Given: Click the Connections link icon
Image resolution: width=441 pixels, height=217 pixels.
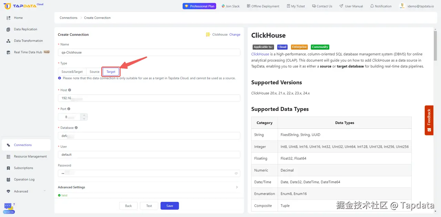Looking at the screenshot, I should click(x=8, y=145).
